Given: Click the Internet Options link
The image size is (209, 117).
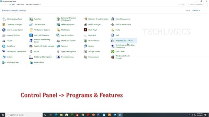Looking at the screenshot, I should (x=67, y=35).
